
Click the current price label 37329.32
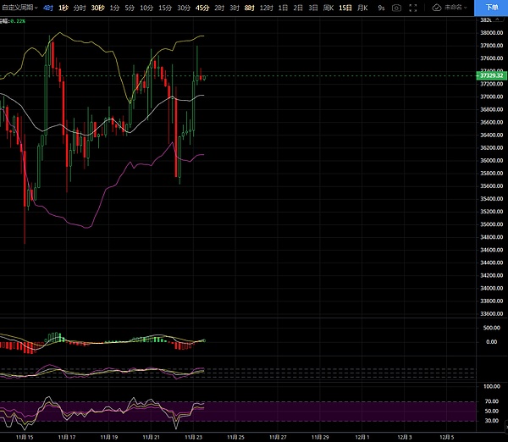(x=485, y=76)
